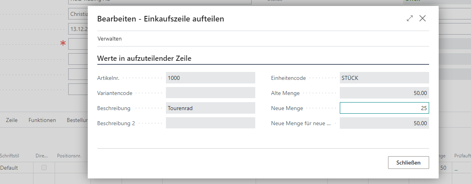Viewport: 471px width, 184px height.
Task: Click the Beschreibung 2 field
Action: [210, 123]
